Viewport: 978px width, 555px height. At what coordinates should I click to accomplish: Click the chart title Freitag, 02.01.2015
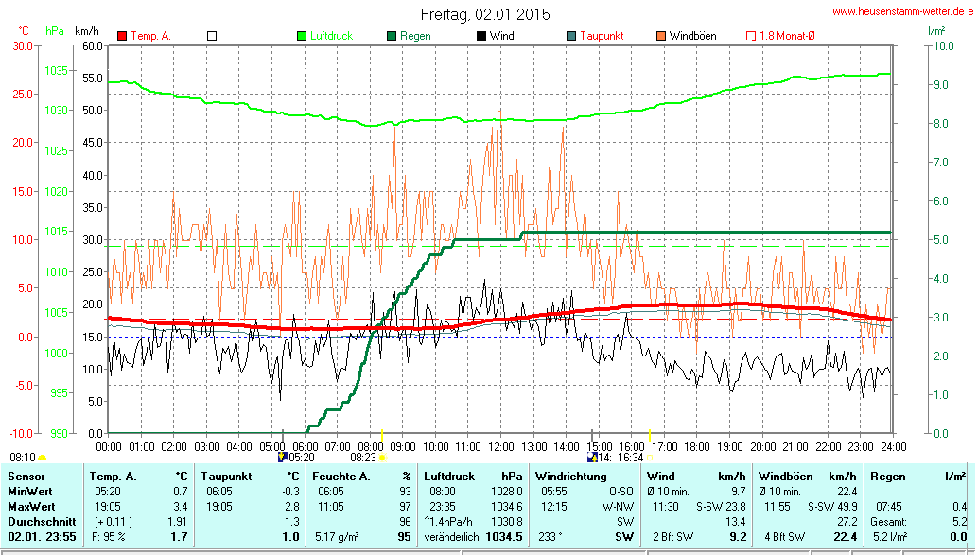tap(484, 14)
